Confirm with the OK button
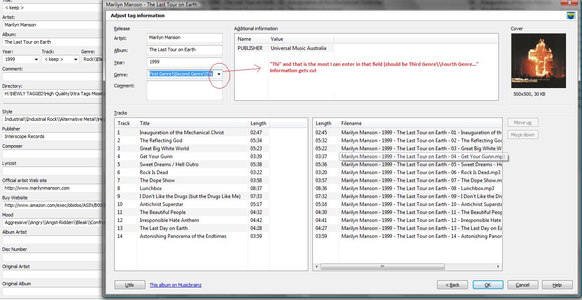 click(x=488, y=285)
